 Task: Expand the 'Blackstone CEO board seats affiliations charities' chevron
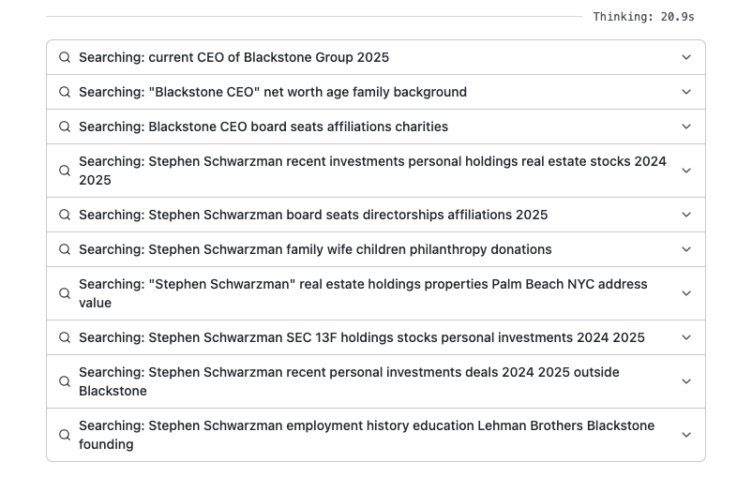686,127
